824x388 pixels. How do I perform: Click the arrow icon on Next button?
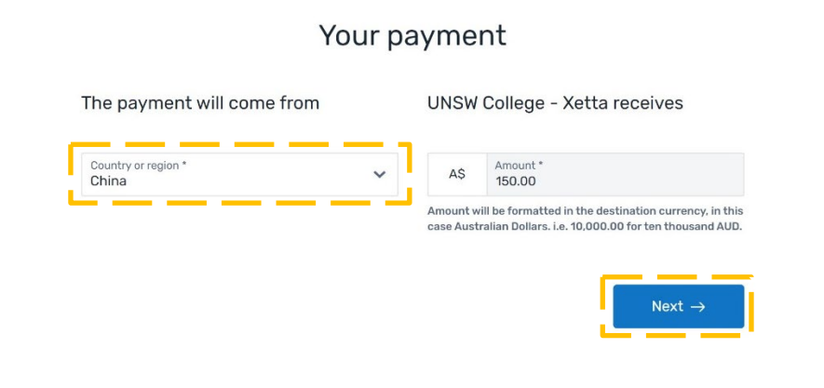tap(698, 306)
